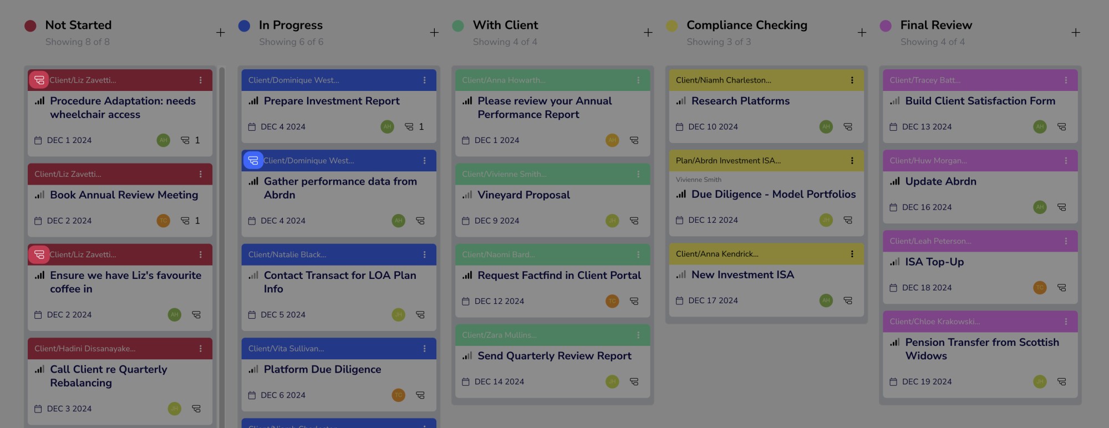Screen dimensions: 1109x428
Task: Open the Client/Anna Howarth link
Action: [503, 80]
